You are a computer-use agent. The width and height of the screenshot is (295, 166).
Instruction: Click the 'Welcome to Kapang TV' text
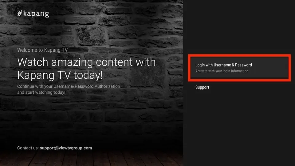(x=42, y=50)
